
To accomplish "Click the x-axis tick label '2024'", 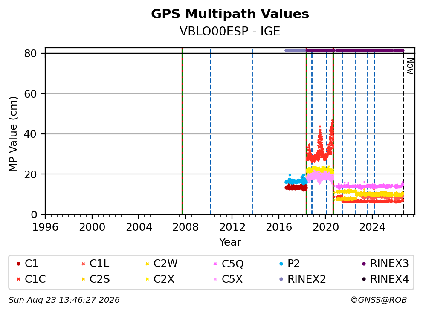I will tap(372, 227).
